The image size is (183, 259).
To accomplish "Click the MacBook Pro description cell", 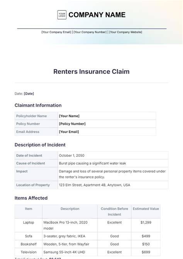I will [x=70, y=225].
